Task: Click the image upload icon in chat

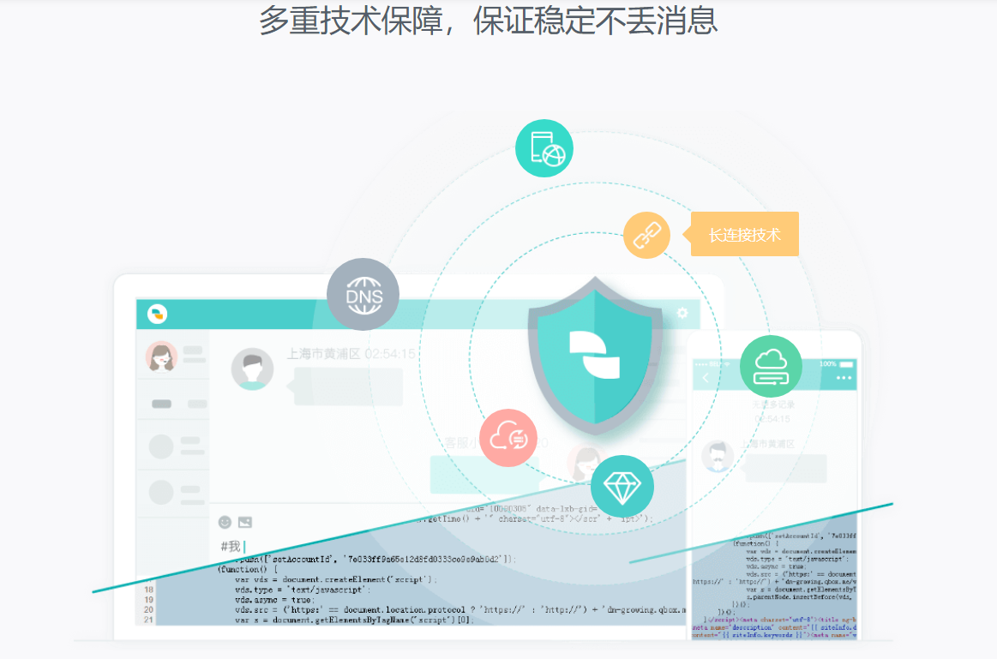Action: click(245, 523)
